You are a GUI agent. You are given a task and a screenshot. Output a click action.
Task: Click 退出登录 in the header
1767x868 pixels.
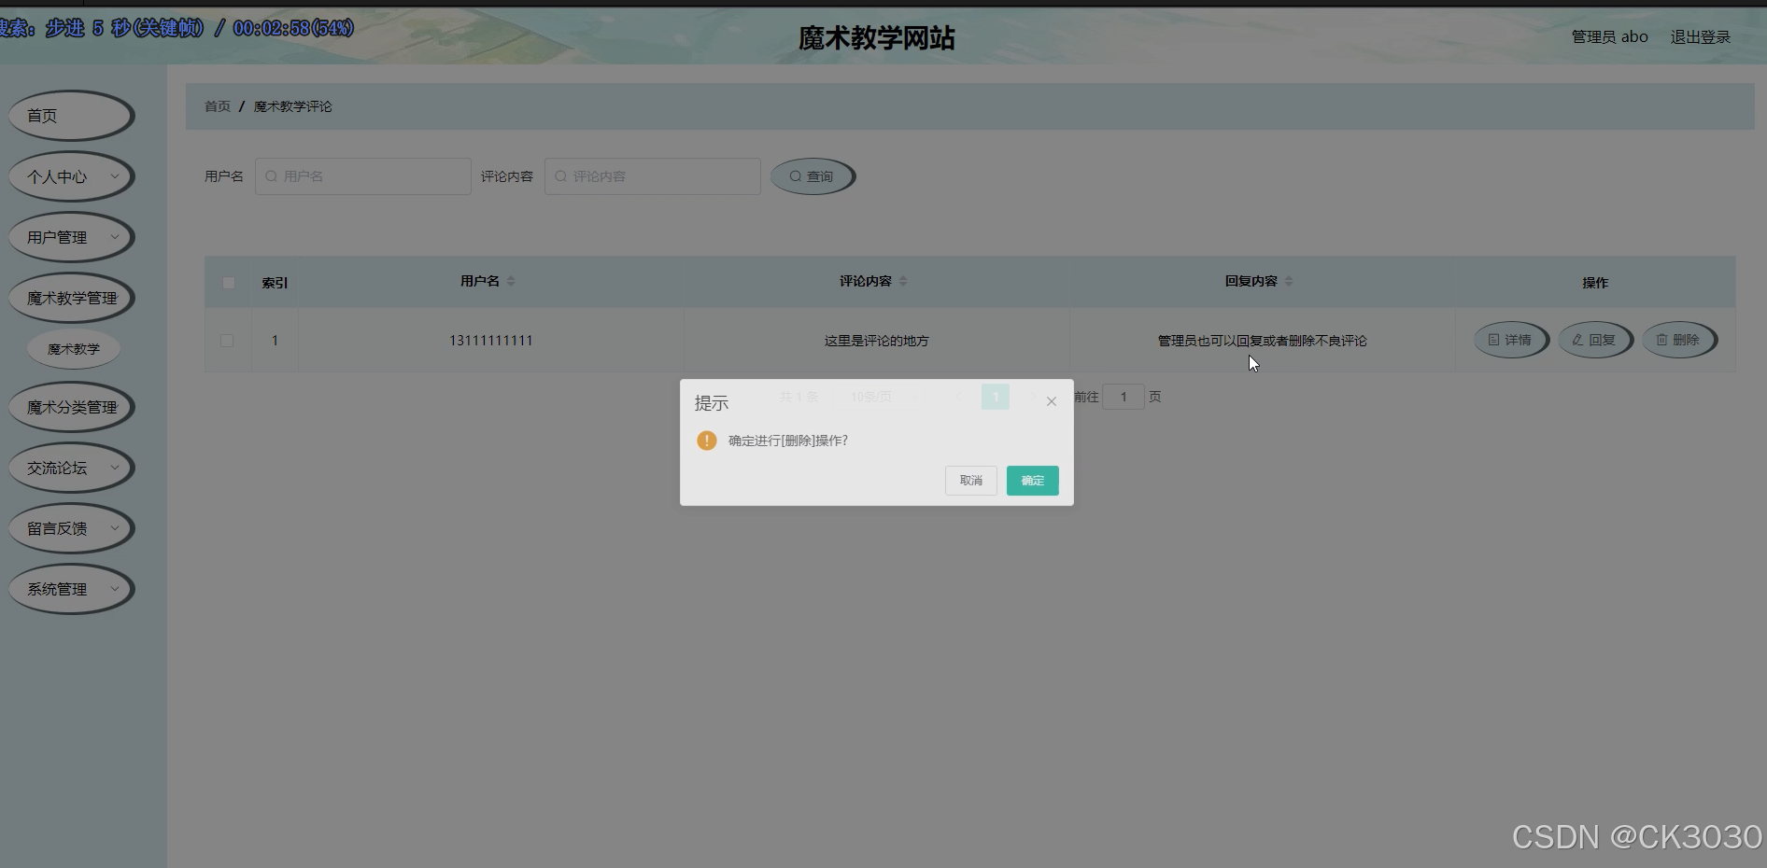click(x=1701, y=36)
